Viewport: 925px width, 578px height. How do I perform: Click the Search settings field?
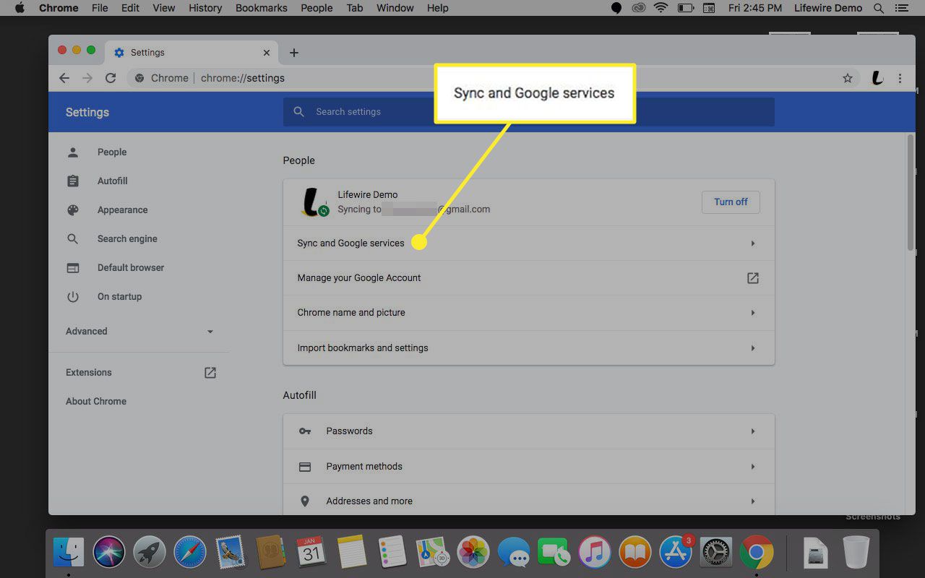point(528,112)
